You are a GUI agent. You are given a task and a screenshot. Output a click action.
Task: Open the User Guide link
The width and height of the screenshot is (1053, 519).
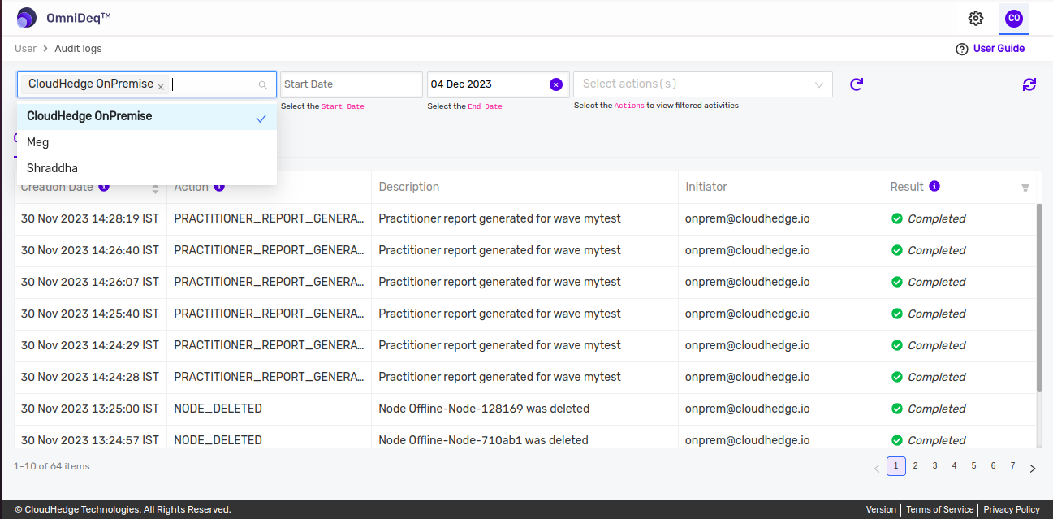click(x=999, y=49)
